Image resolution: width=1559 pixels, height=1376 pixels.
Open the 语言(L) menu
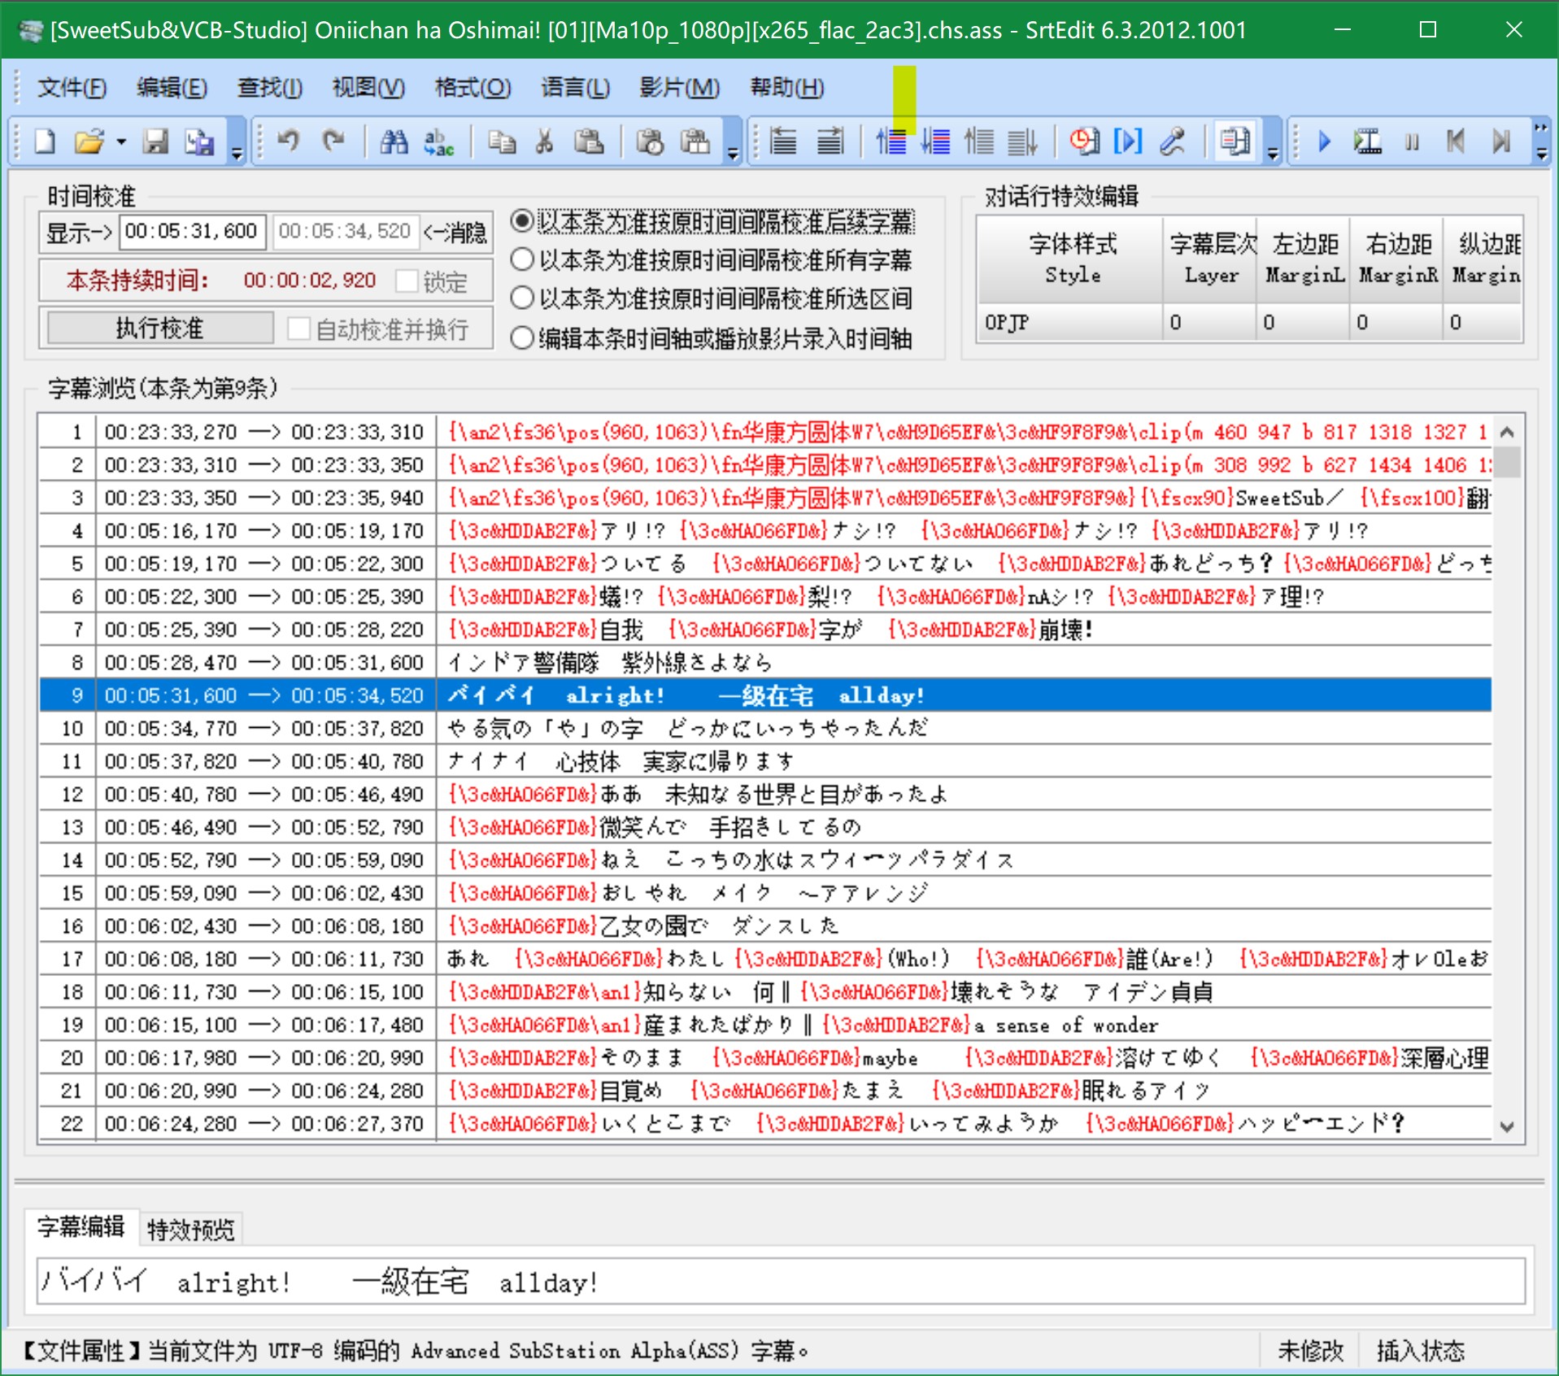pyautogui.click(x=575, y=87)
